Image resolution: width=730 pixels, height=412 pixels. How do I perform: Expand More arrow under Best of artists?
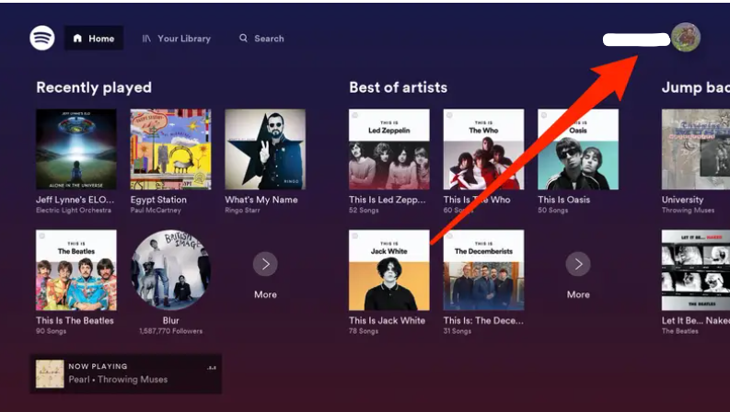(x=578, y=264)
